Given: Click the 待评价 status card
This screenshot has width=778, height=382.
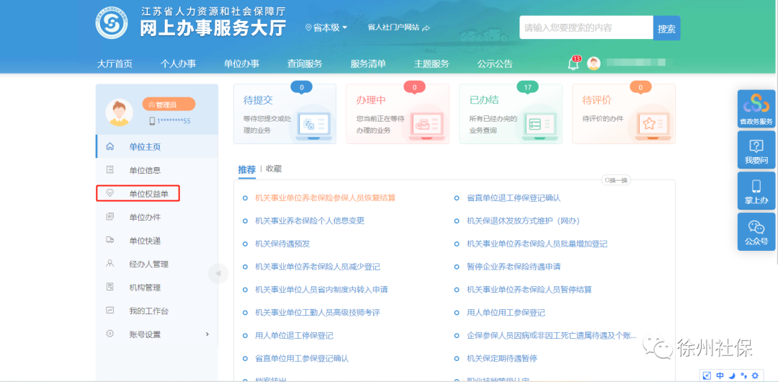Looking at the screenshot, I should [x=623, y=114].
